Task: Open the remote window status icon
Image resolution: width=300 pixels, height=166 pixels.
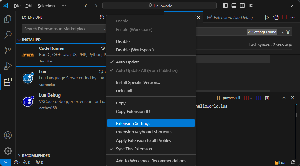Action: pos(6,162)
